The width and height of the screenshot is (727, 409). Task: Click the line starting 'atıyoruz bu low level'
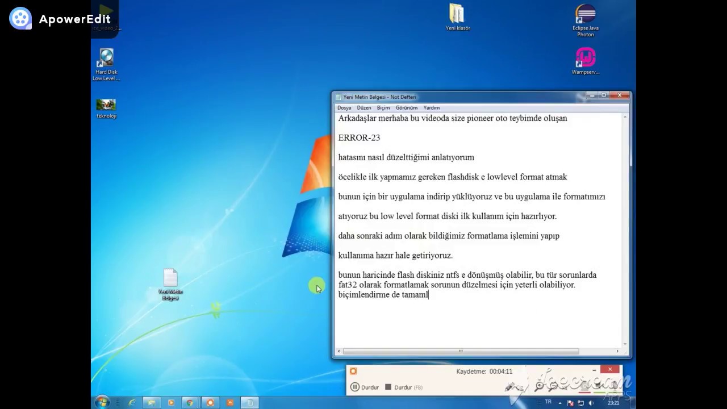pyautogui.click(x=448, y=216)
